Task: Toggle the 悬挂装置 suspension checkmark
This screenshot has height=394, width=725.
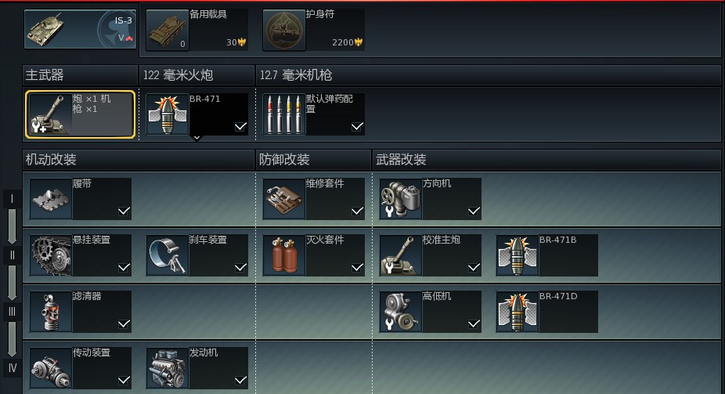Action: tap(124, 268)
